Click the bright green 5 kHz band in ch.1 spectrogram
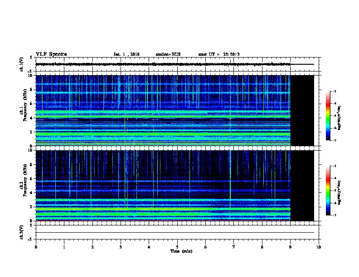 pos(163,111)
